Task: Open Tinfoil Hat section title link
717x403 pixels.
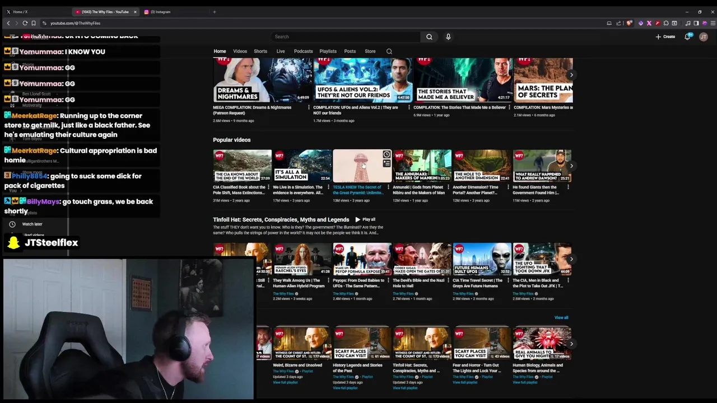Action: pos(281,219)
